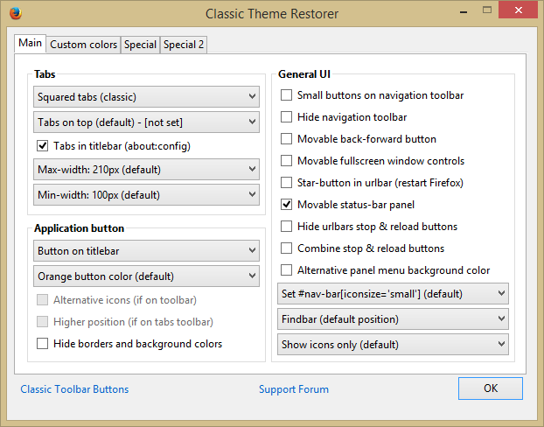Expand the Findbar (default position) dropdown

coord(393,319)
